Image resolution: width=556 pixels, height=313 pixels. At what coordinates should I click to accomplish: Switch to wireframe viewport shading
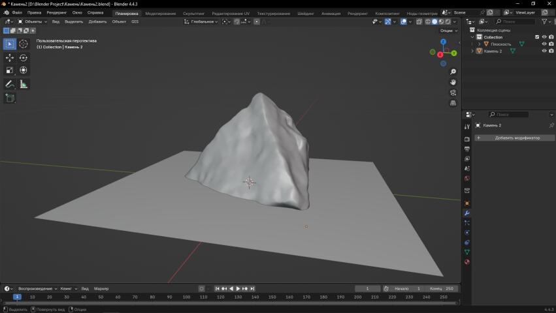pyautogui.click(x=428, y=22)
